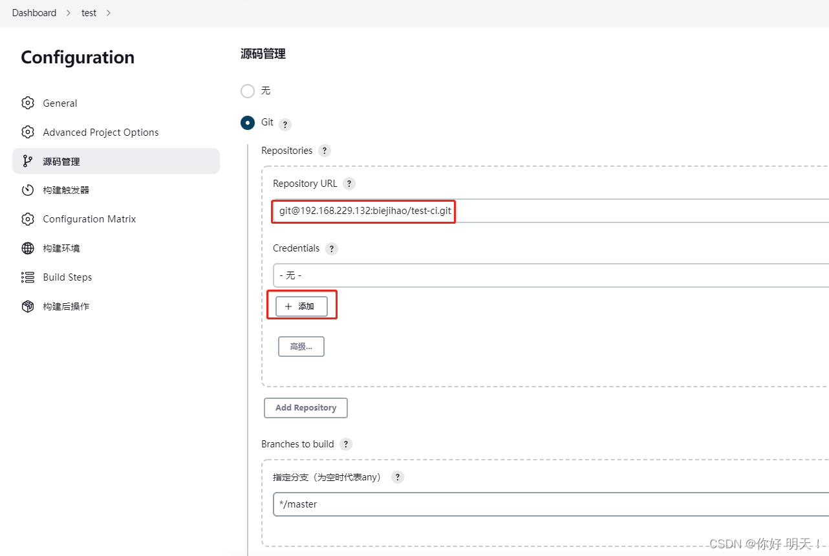Click the Advanced Project Options gear icon
The width and height of the screenshot is (829, 556).
(x=28, y=132)
